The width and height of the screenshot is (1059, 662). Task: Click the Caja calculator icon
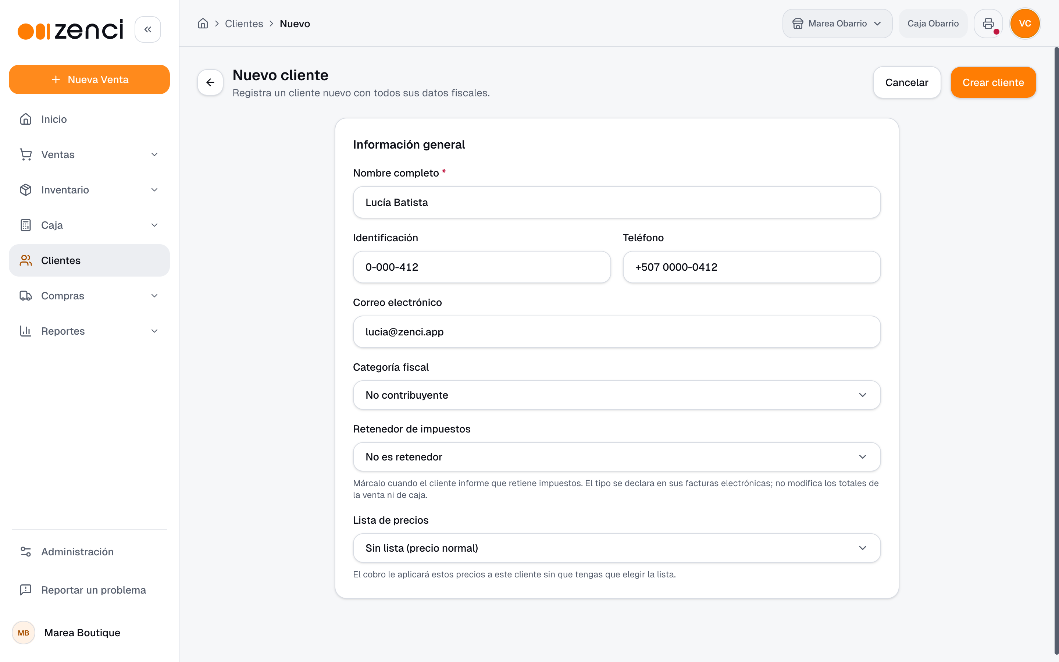coord(26,225)
